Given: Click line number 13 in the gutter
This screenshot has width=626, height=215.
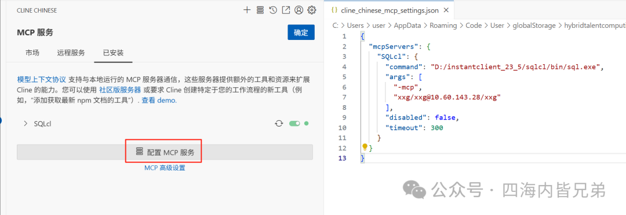Looking at the screenshot, I should coord(342,158).
